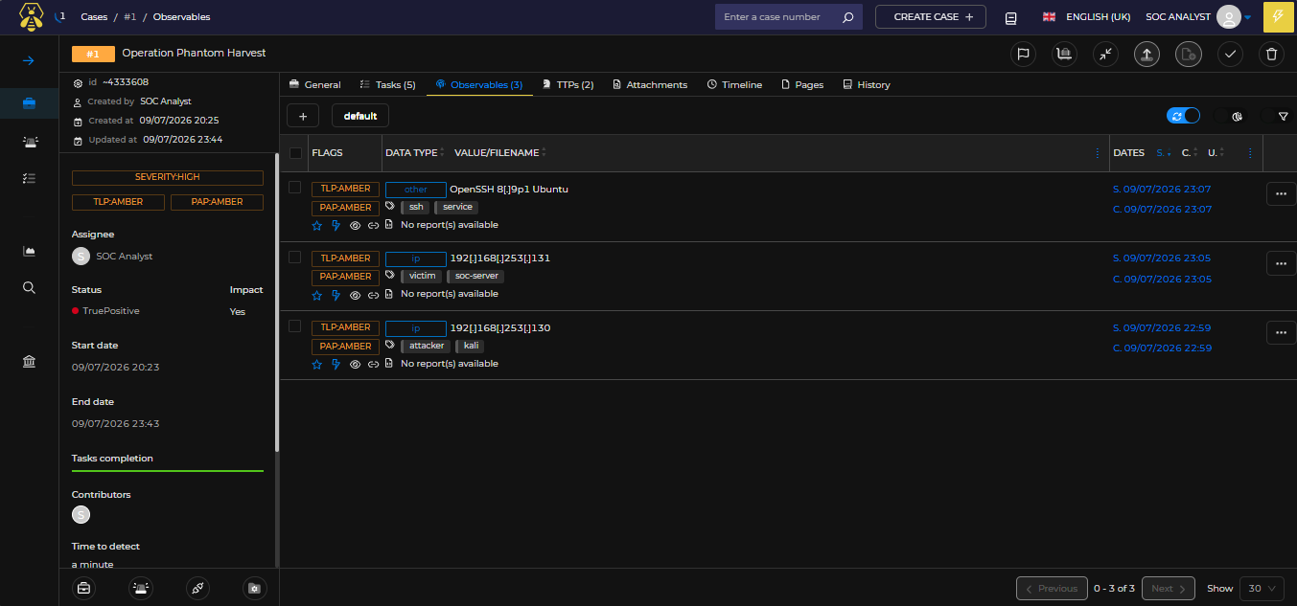This screenshot has width=1297, height=606.
Task: Click the plus add observable button
Action: (303, 116)
